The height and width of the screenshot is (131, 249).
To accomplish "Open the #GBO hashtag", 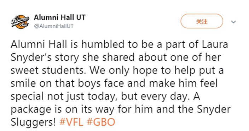I will [x=101, y=122].
